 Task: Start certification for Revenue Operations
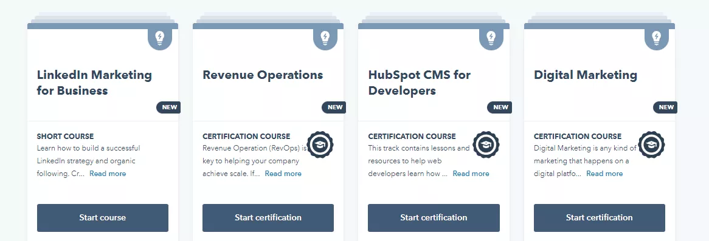click(268, 218)
